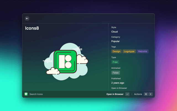Click the Tags section label
177x111 pixels.
click(x=114, y=47)
